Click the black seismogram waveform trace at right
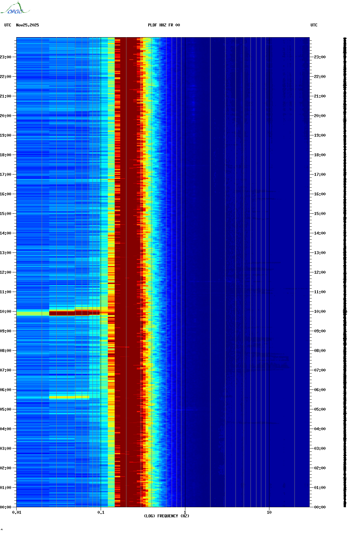Screen dimensions: 359x533 (345, 272)
